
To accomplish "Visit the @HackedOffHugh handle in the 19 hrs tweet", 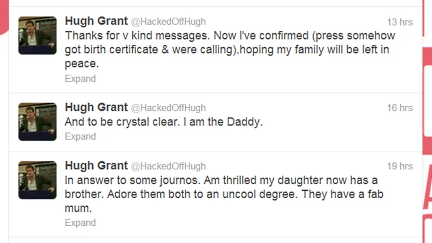I will (168, 166).
